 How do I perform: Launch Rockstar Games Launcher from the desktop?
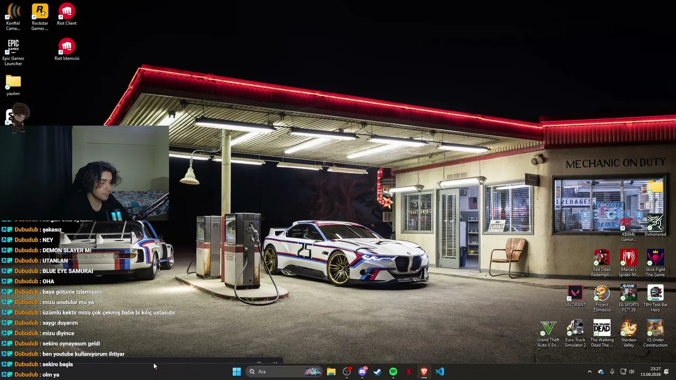pos(40,17)
